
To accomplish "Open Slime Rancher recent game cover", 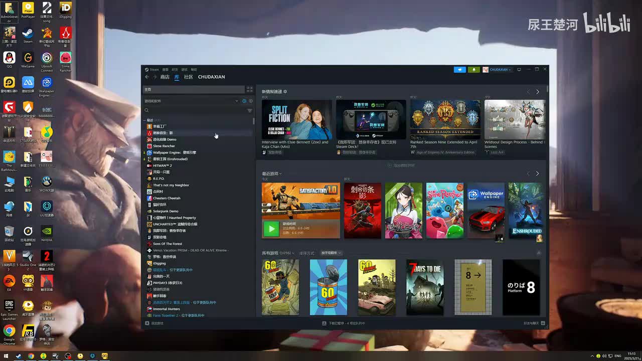I will tap(444, 211).
